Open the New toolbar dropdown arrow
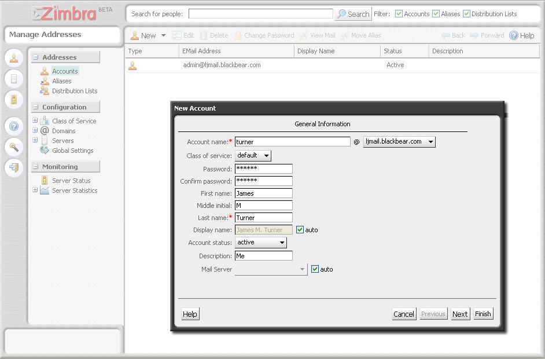The width and height of the screenshot is (545, 359). tap(163, 36)
